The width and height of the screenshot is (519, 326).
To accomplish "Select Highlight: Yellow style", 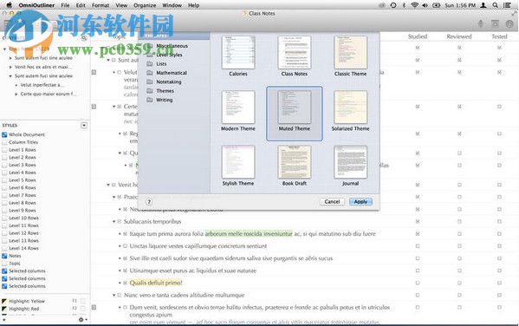I will 27,301.
